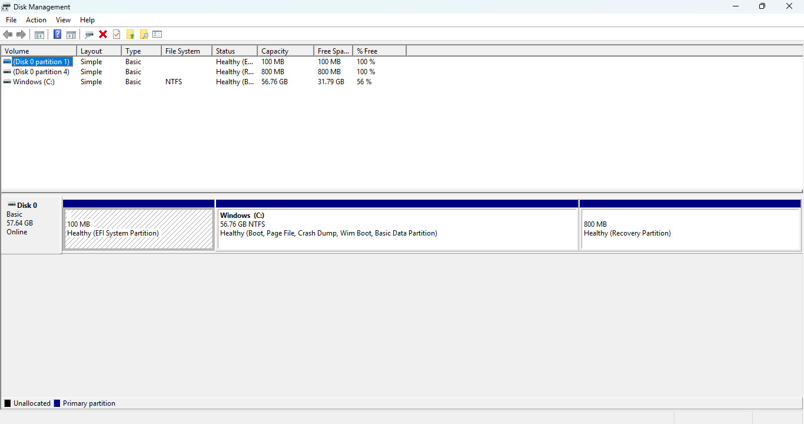Open the View menu
The height and width of the screenshot is (424, 804).
pos(63,20)
